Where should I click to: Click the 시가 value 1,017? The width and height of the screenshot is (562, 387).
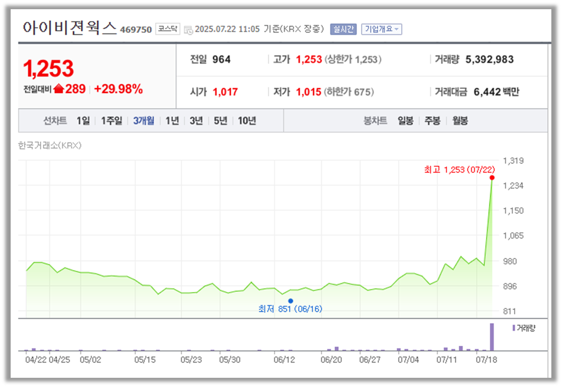point(225,92)
